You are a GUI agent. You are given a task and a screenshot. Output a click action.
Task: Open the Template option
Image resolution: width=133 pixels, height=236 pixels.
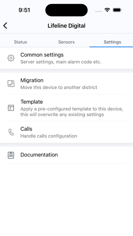66,108
